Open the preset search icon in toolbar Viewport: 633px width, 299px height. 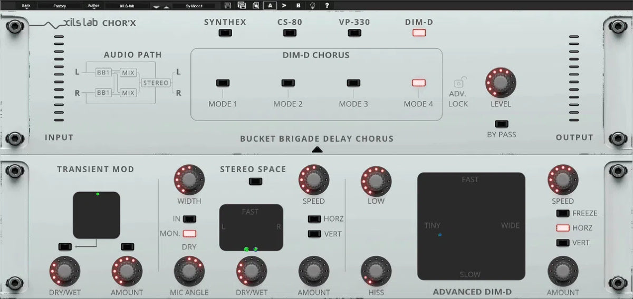pyautogui.click(x=255, y=6)
